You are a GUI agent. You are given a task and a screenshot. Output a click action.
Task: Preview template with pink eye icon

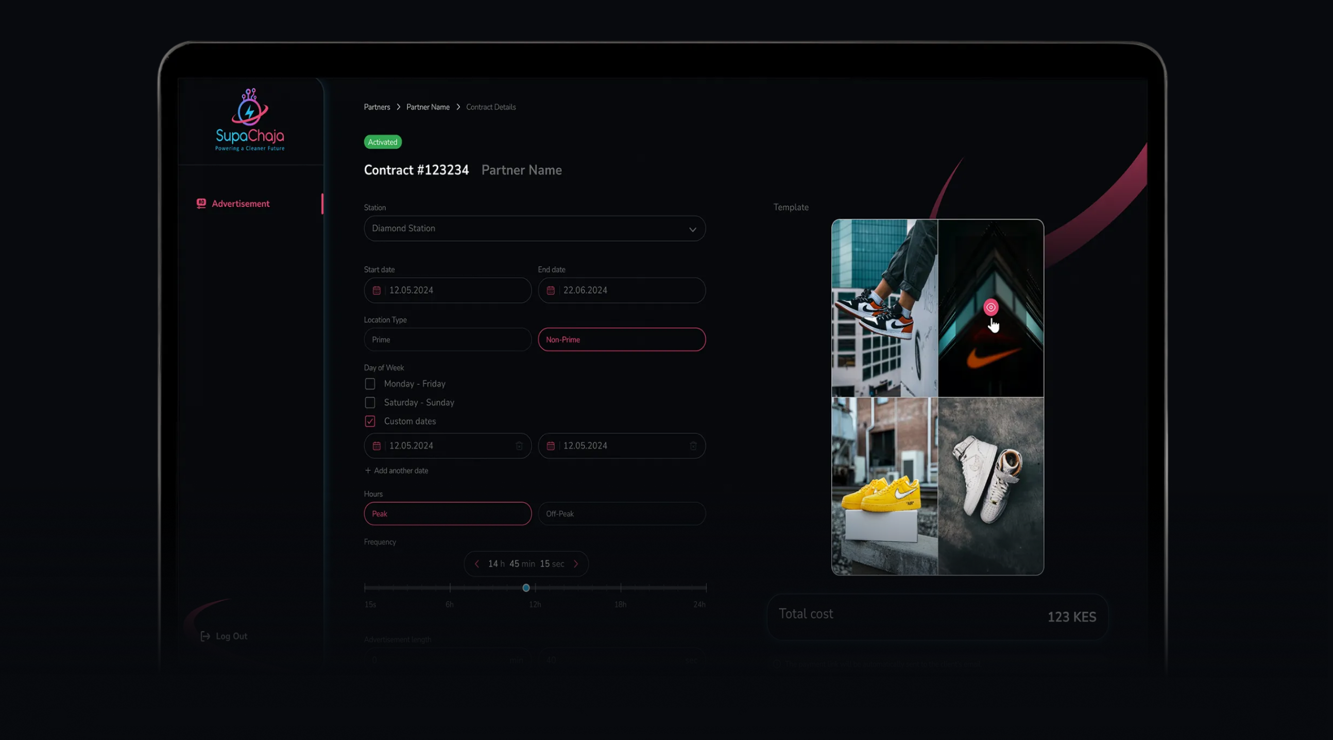[x=990, y=307]
